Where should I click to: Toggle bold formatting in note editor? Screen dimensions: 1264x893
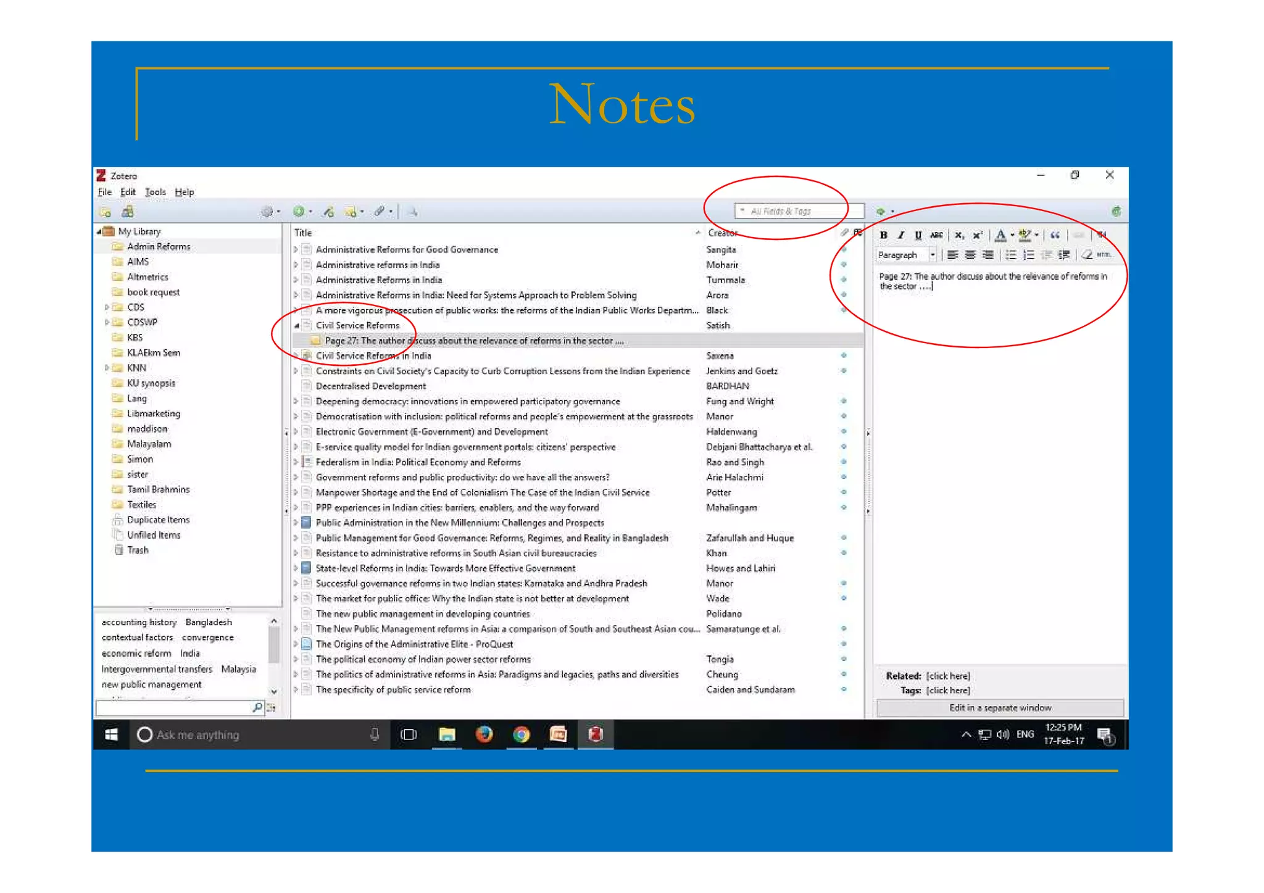pyautogui.click(x=883, y=235)
